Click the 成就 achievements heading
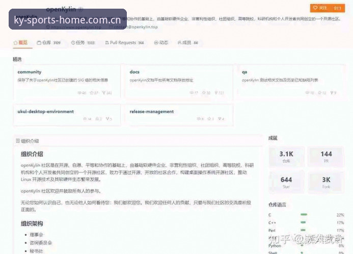Image resolution: width=353 pixels, height=254 pixels. click(273, 138)
